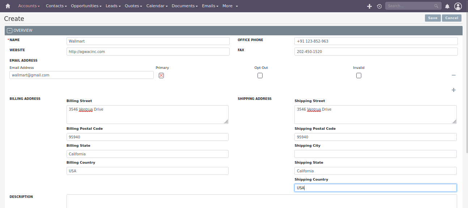This screenshot has width=468, height=208.
Task: Open the user profile avatar menu
Action: [x=458, y=6]
